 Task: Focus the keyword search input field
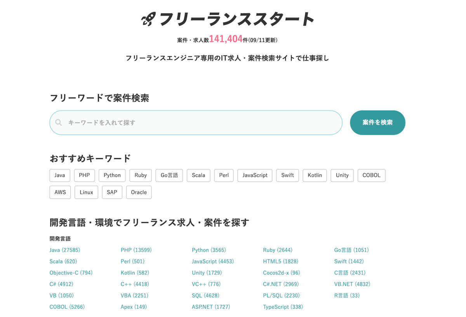click(196, 123)
